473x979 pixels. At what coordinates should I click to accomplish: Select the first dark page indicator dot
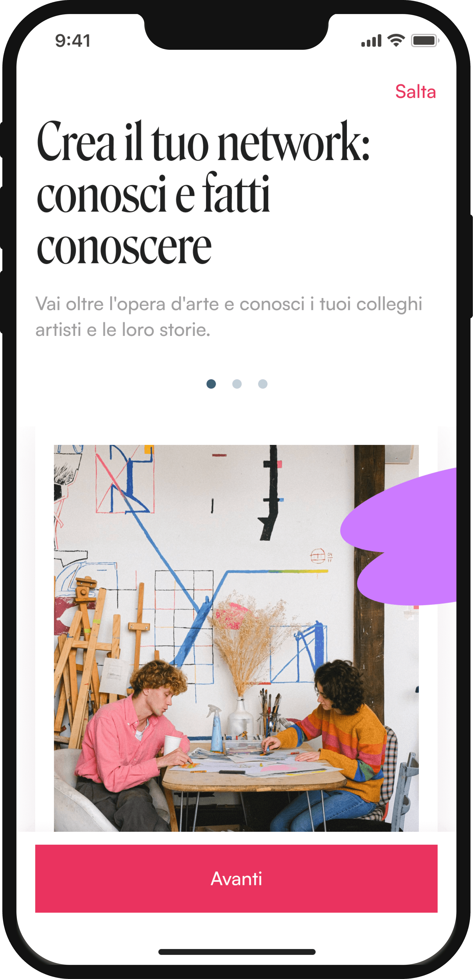[211, 384]
